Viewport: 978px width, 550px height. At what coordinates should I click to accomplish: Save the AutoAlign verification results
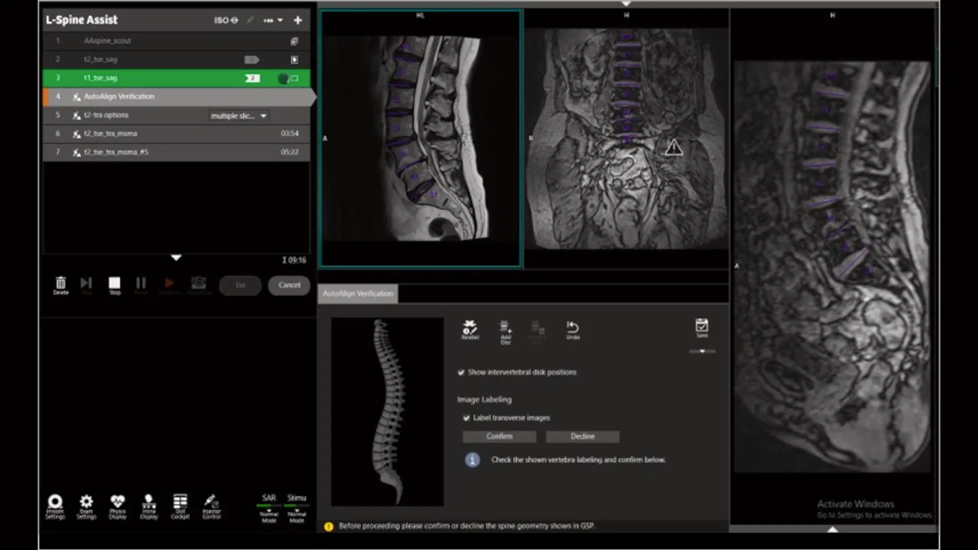702,326
